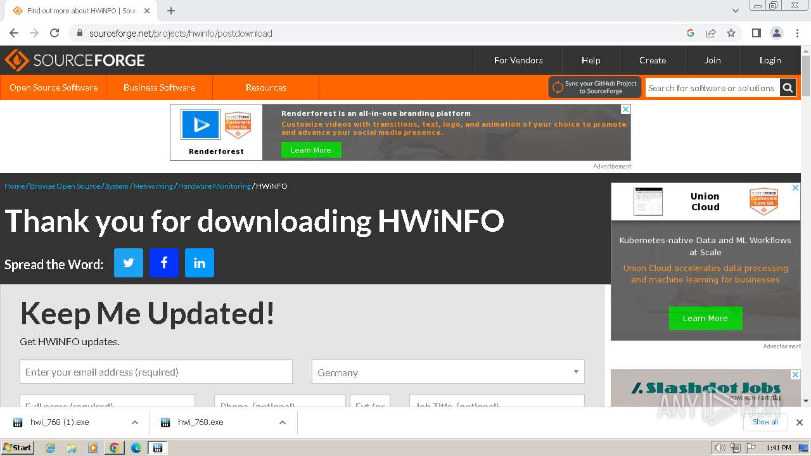Toggle the browser side panel icon
The height and width of the screenshot is (456, 811).
coord(756,33)
